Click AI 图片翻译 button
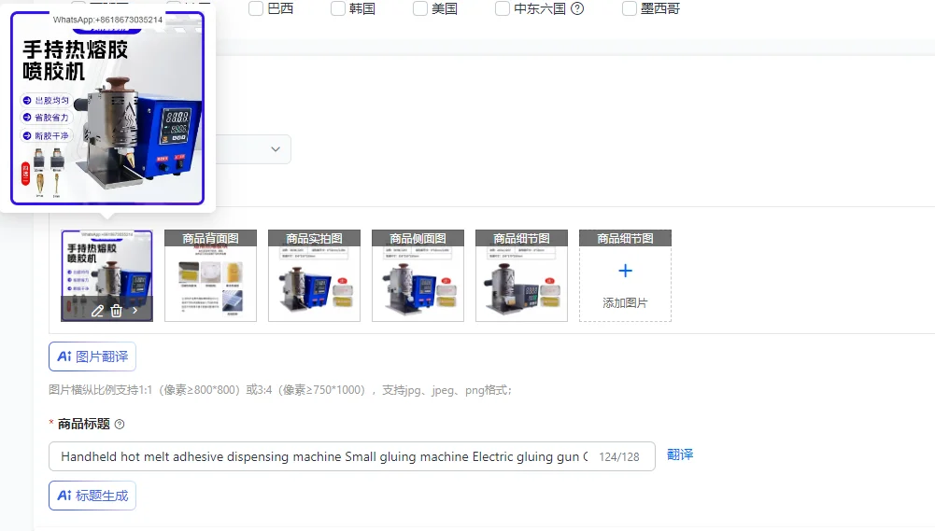Screen dimensions: 935x531 click(x=92, y=356)
